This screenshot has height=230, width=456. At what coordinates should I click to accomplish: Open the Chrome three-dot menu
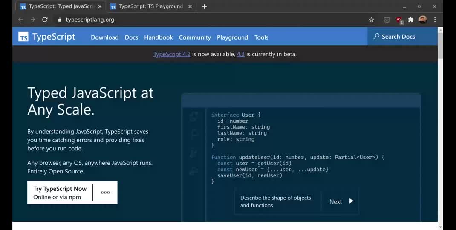coord(435,20)
